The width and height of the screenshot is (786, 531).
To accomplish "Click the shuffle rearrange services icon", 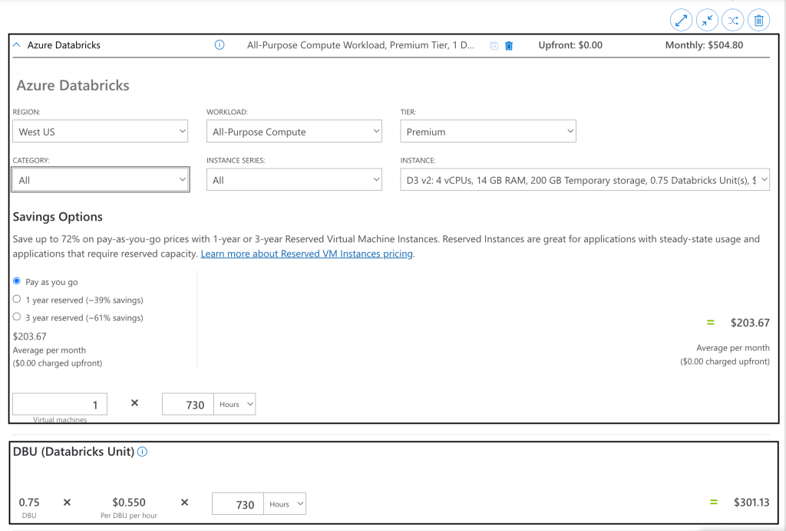I will 732,20.
